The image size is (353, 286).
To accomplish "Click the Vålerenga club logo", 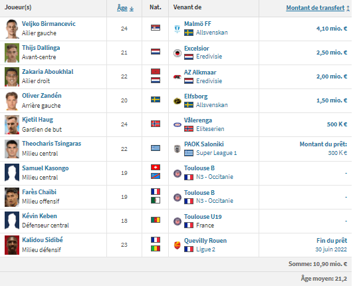I will 177,125.
